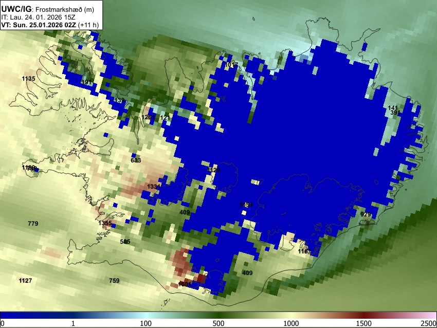Select the 1355 value label
This screenshot has width=437, height=328.
105,223
